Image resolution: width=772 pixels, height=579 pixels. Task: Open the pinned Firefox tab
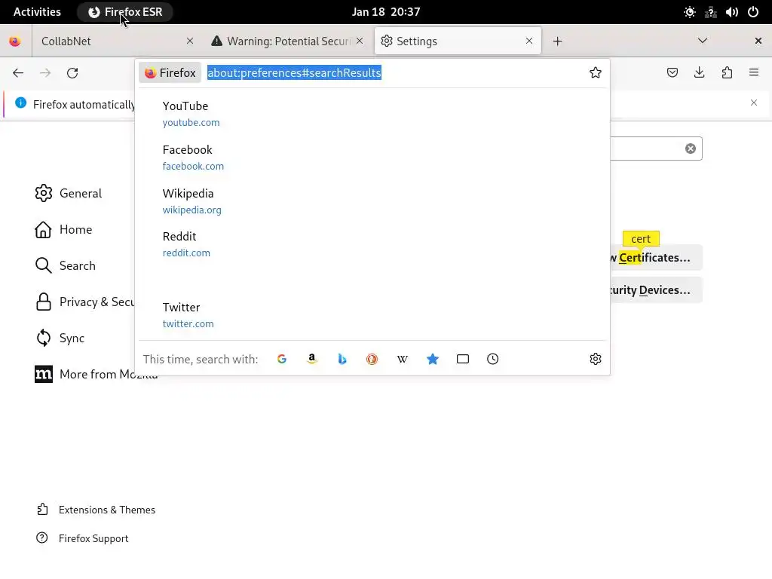tap(15, 41)
